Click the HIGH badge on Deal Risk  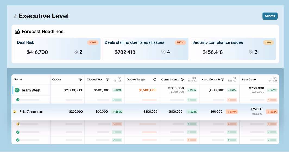click(93, 42)
